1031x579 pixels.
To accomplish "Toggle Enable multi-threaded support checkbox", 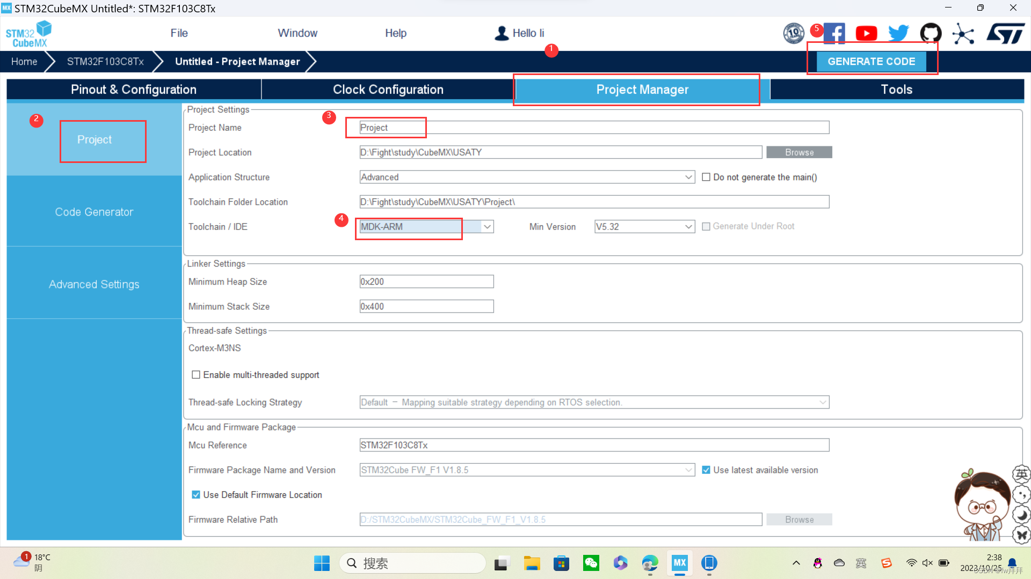I will coord(196,375).
